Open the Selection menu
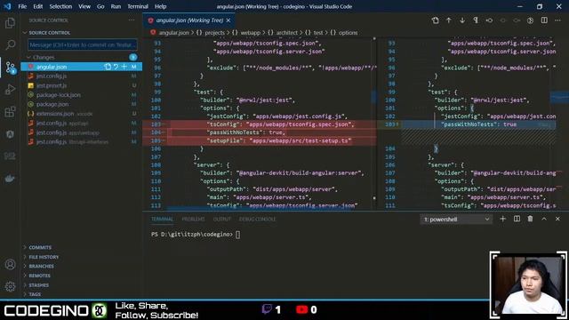This screenshot has height=320, width=569. pos(60,6)
